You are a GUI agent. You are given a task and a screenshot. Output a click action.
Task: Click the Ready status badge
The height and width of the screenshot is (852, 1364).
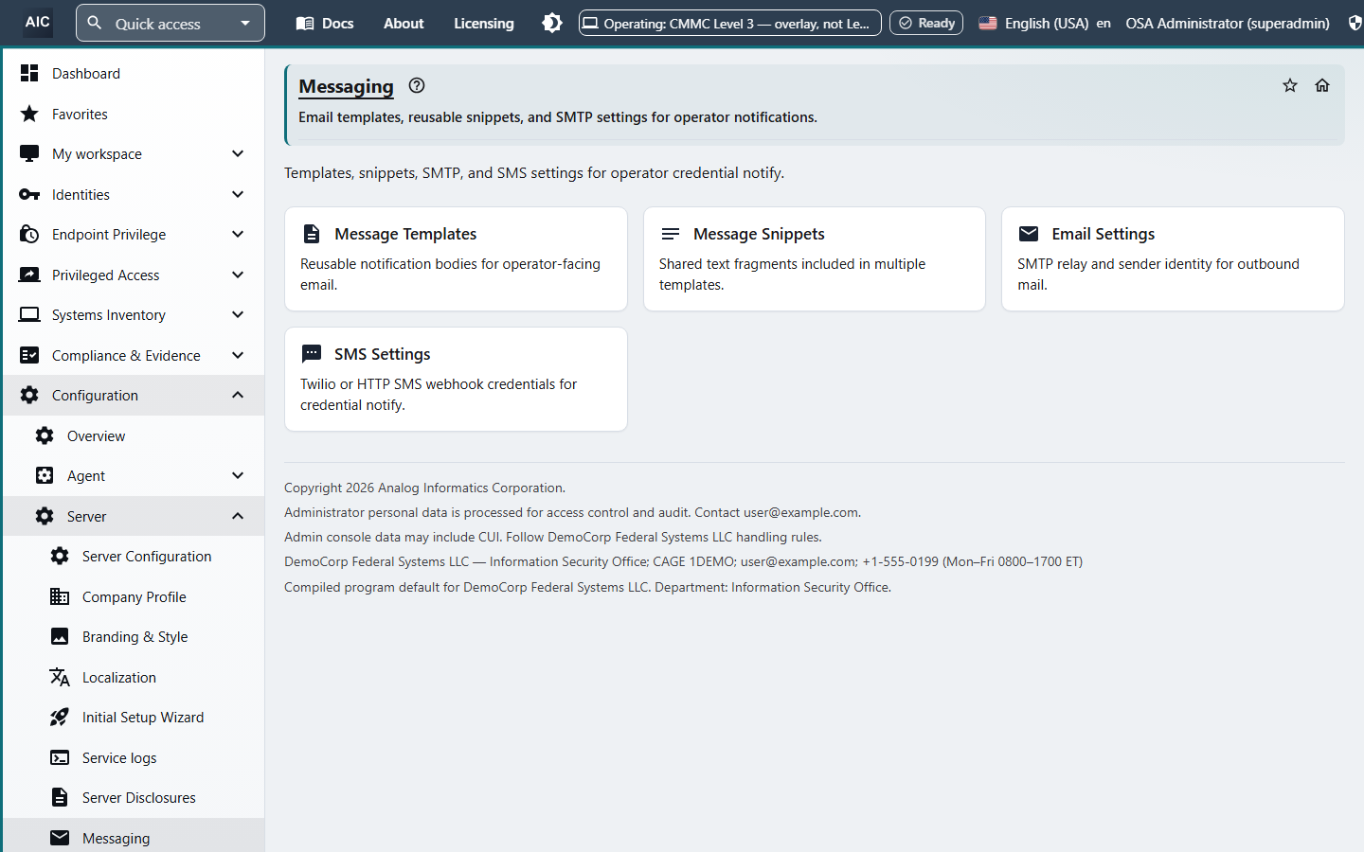tap(926, 23)
